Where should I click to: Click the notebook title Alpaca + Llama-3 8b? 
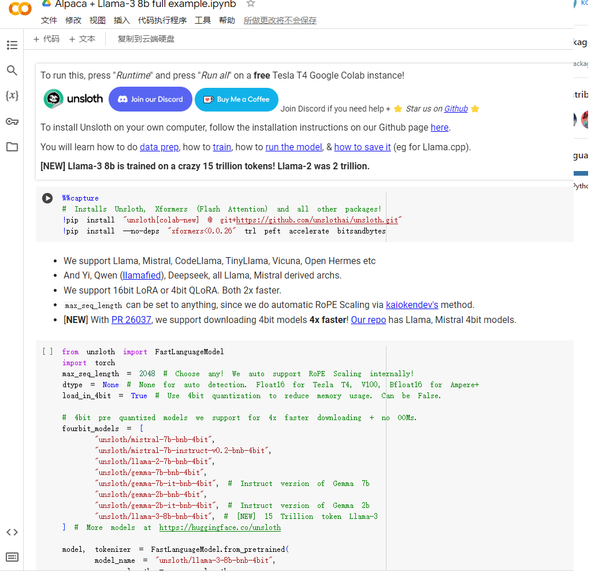[145, 4]
